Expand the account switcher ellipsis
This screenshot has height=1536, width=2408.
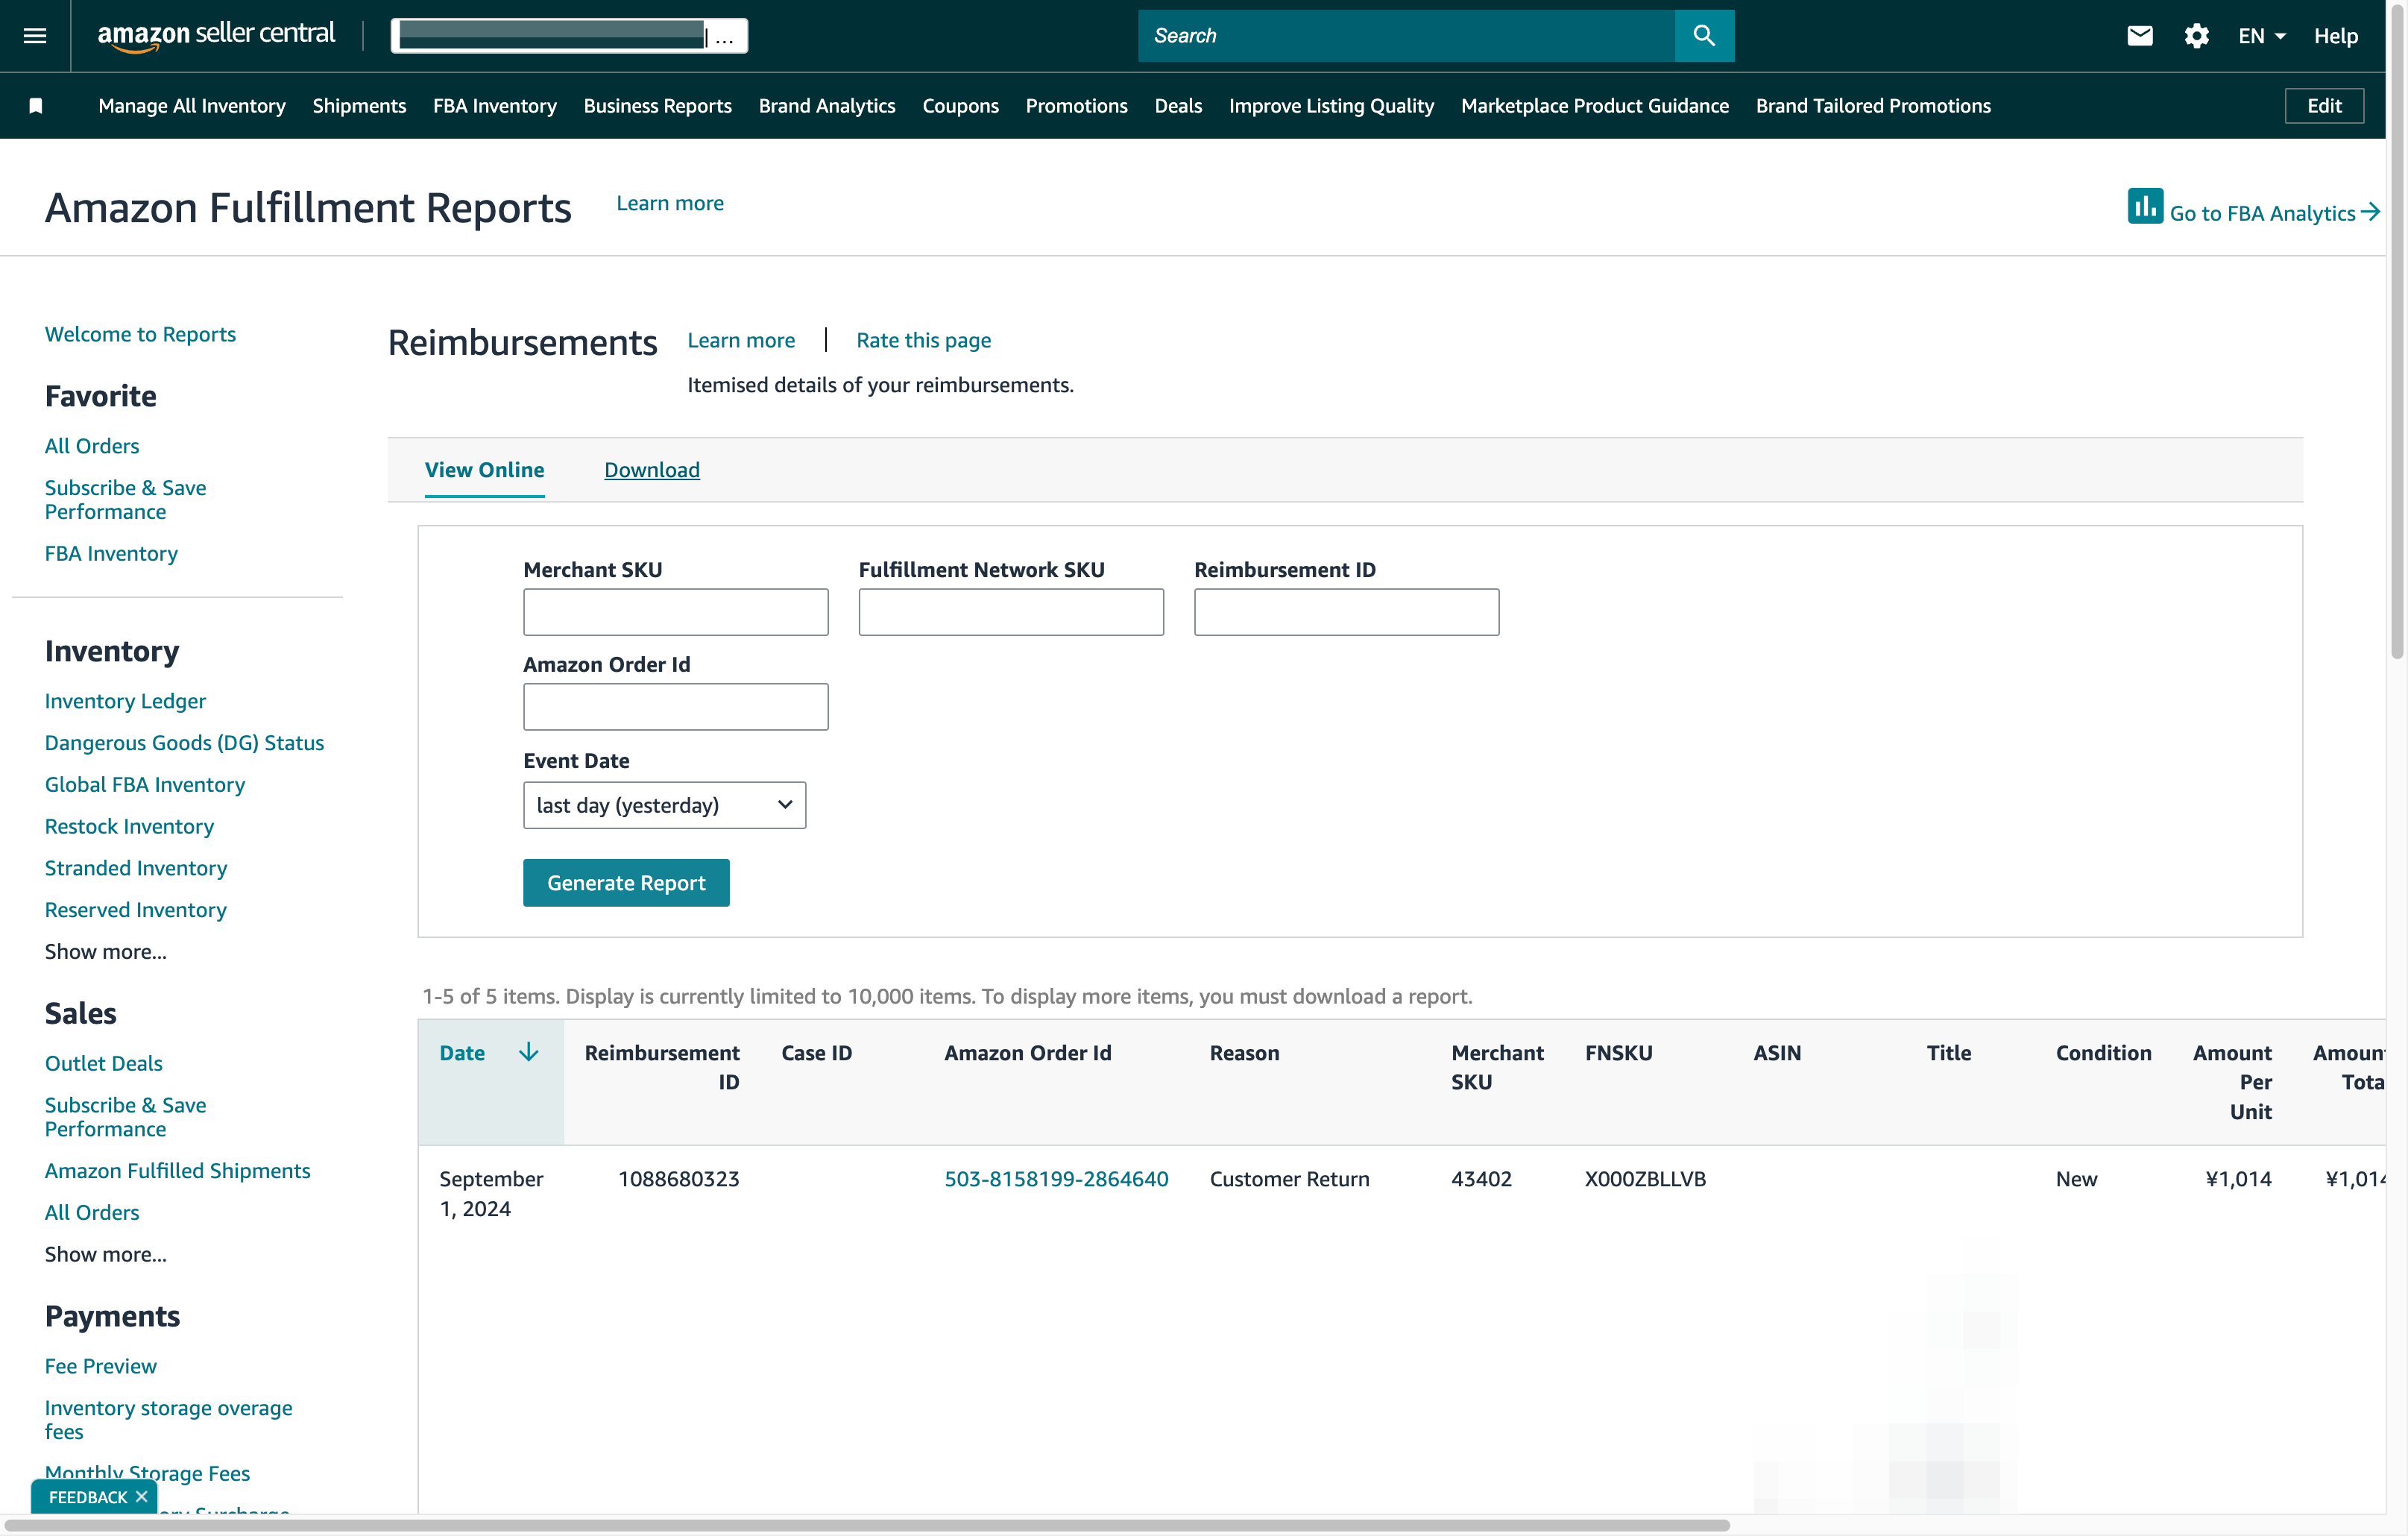(x=725, y=37)
